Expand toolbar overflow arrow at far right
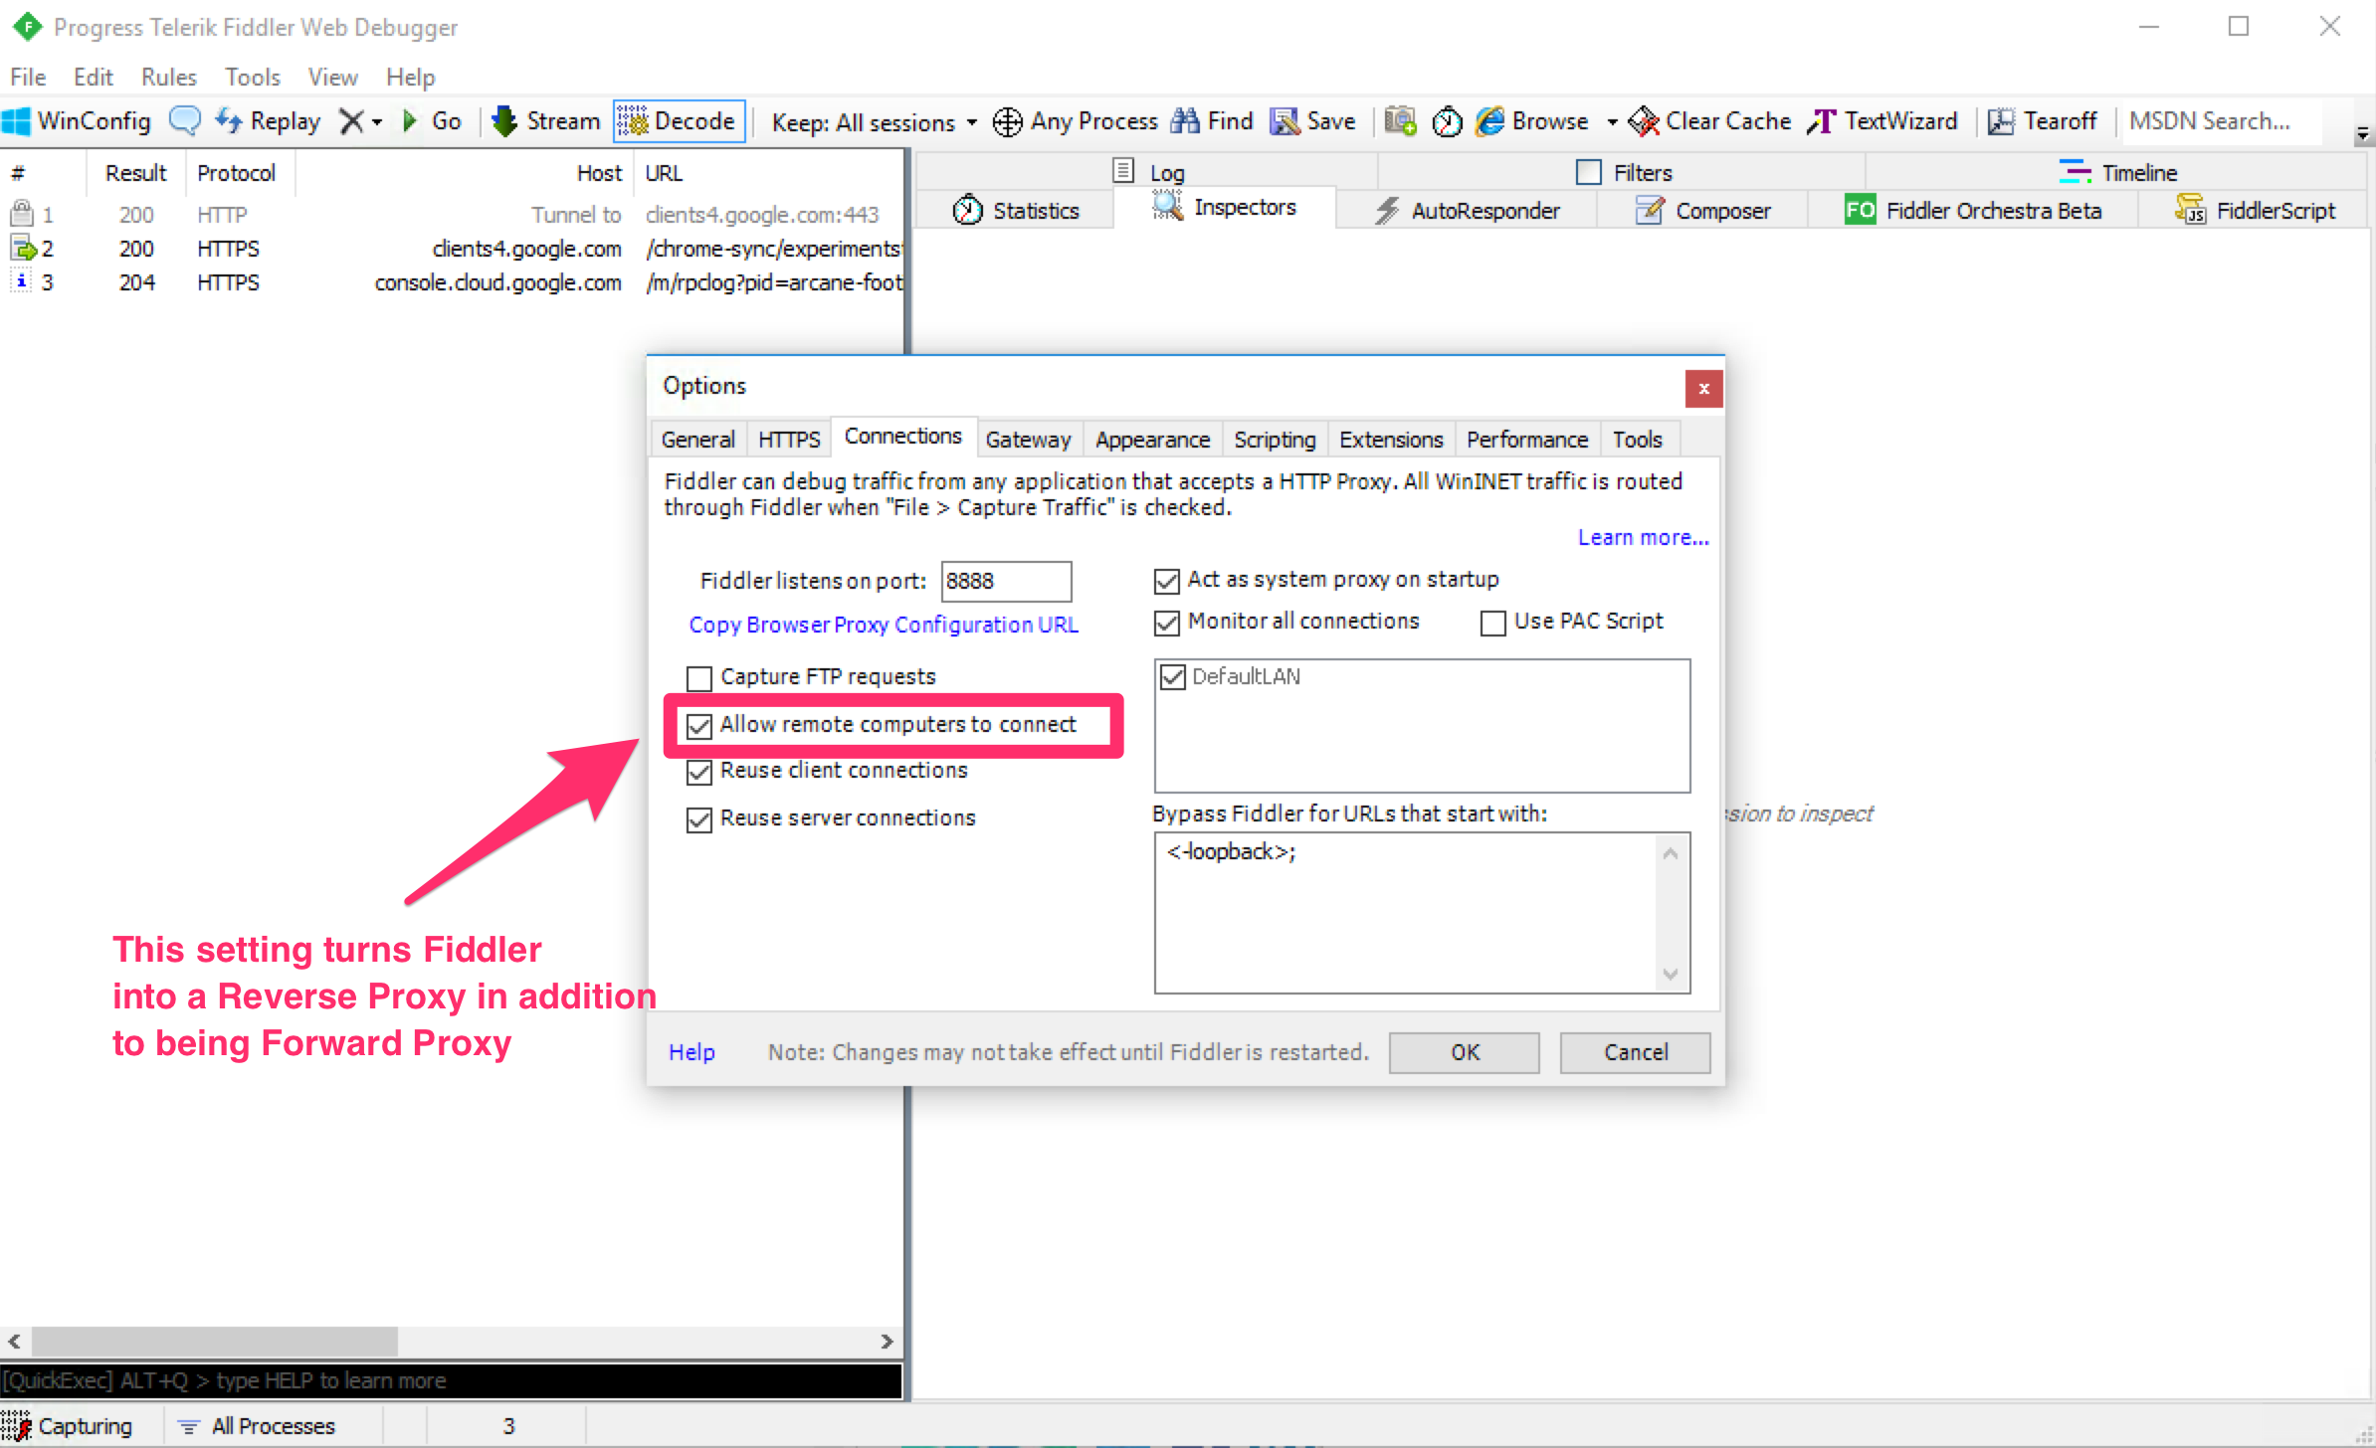The image size is (2376, 1448). [x=2363, y=134]
